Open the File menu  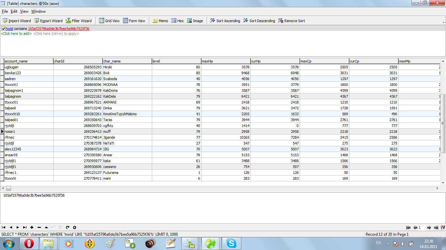point(5,11)
